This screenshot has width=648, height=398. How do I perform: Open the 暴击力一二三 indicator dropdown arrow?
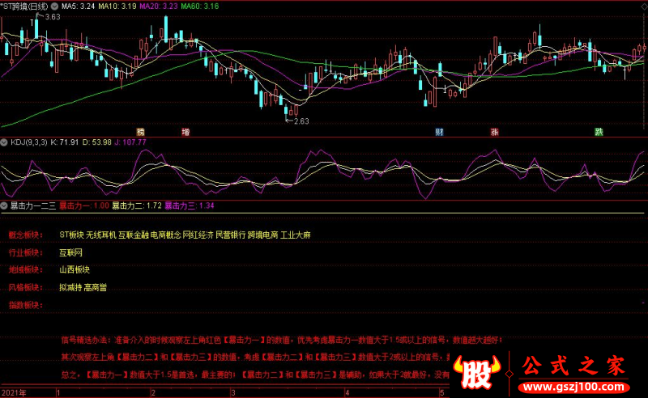tap(4, 205)
